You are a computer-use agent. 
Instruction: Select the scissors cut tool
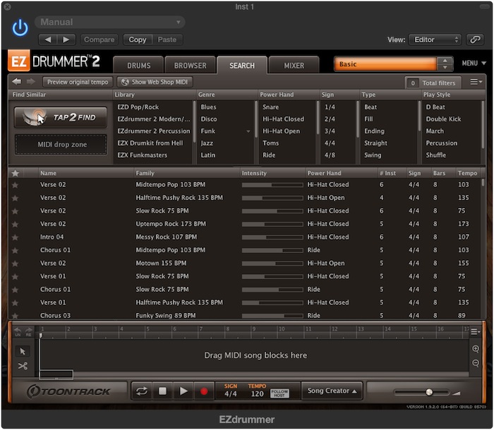point(23,366)
